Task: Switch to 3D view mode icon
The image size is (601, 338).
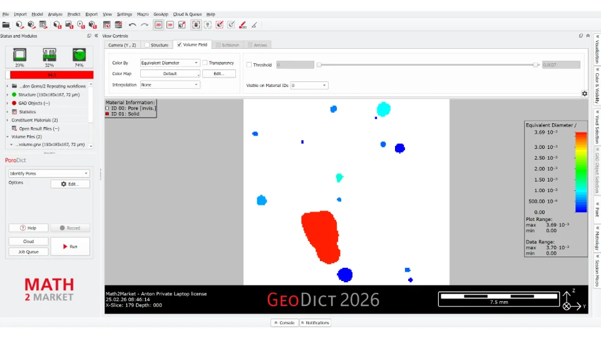Action: [170, 25]
